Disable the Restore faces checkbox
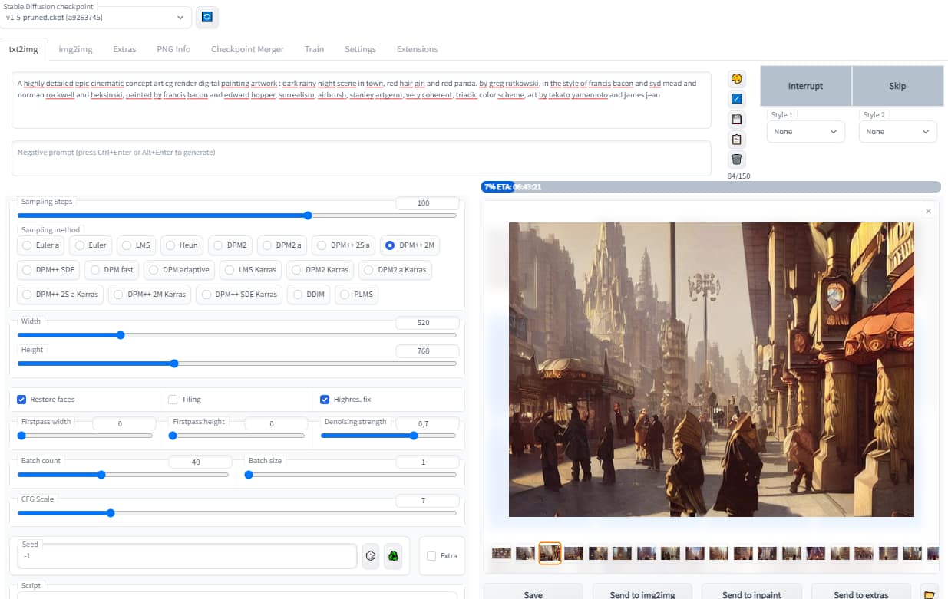Image resolution: width=948 pixels, height=599 pixels. 23,400
